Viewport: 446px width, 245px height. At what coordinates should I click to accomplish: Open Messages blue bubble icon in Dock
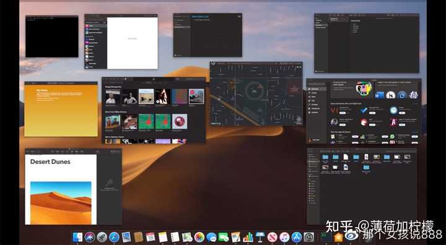(212, 237)
